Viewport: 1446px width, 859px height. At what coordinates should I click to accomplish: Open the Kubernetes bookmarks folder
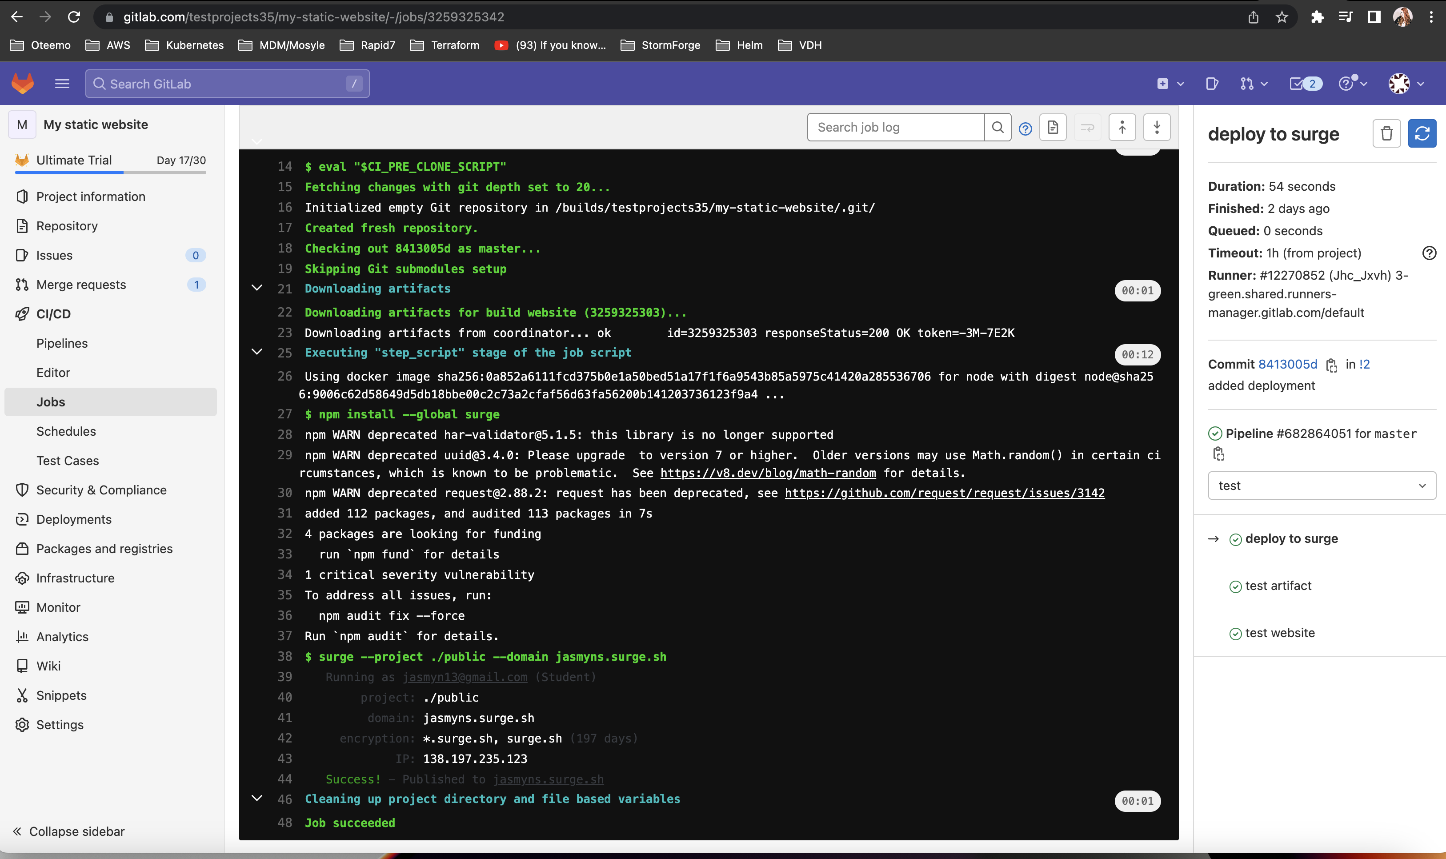[184, 45]
